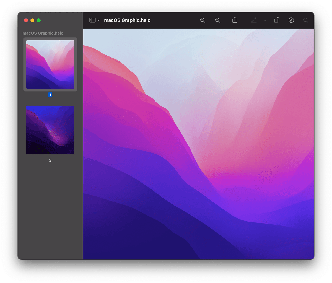Select thumbnail of page 2

(x=50, y=130)
